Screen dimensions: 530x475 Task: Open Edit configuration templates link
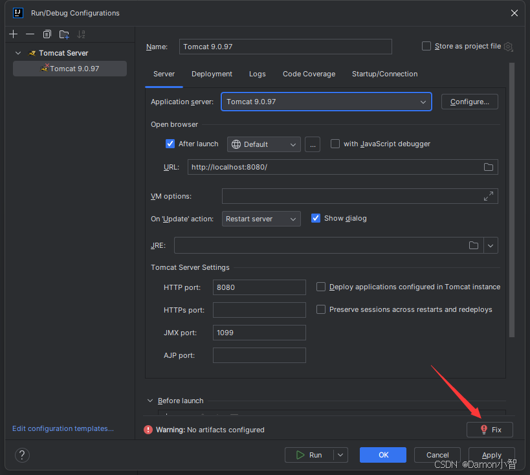pos(63,428)
